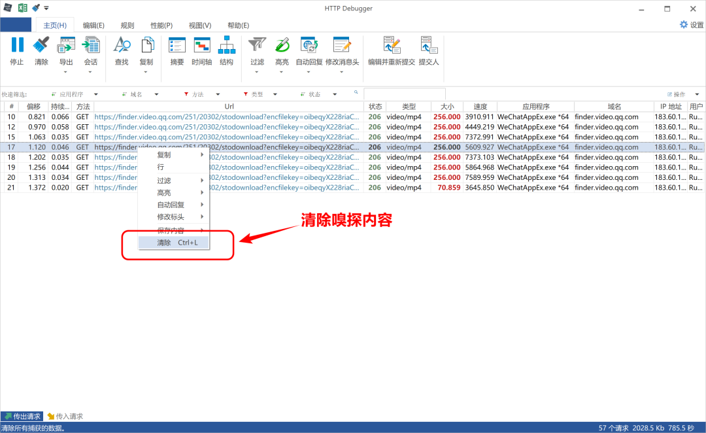Viewport: 706px width, 433px height.
Task: Click the Session (会话) toolbar icon
Action: coord(90,45)
